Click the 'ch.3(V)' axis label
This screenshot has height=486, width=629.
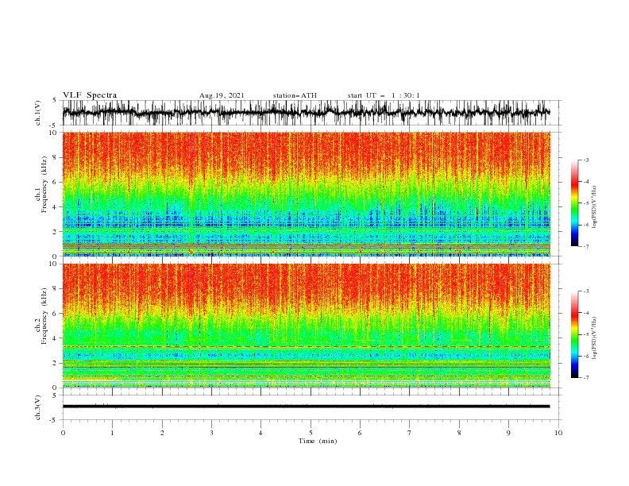tap(38, 407)
